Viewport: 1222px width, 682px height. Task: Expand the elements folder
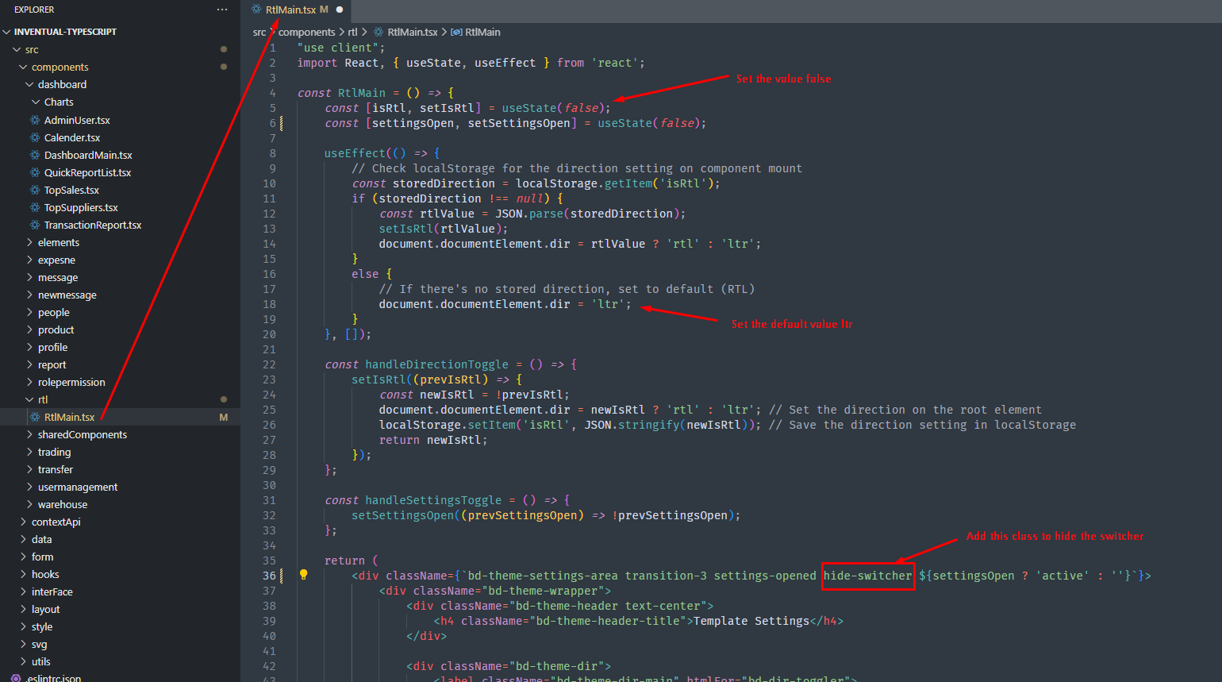point(29,242)
